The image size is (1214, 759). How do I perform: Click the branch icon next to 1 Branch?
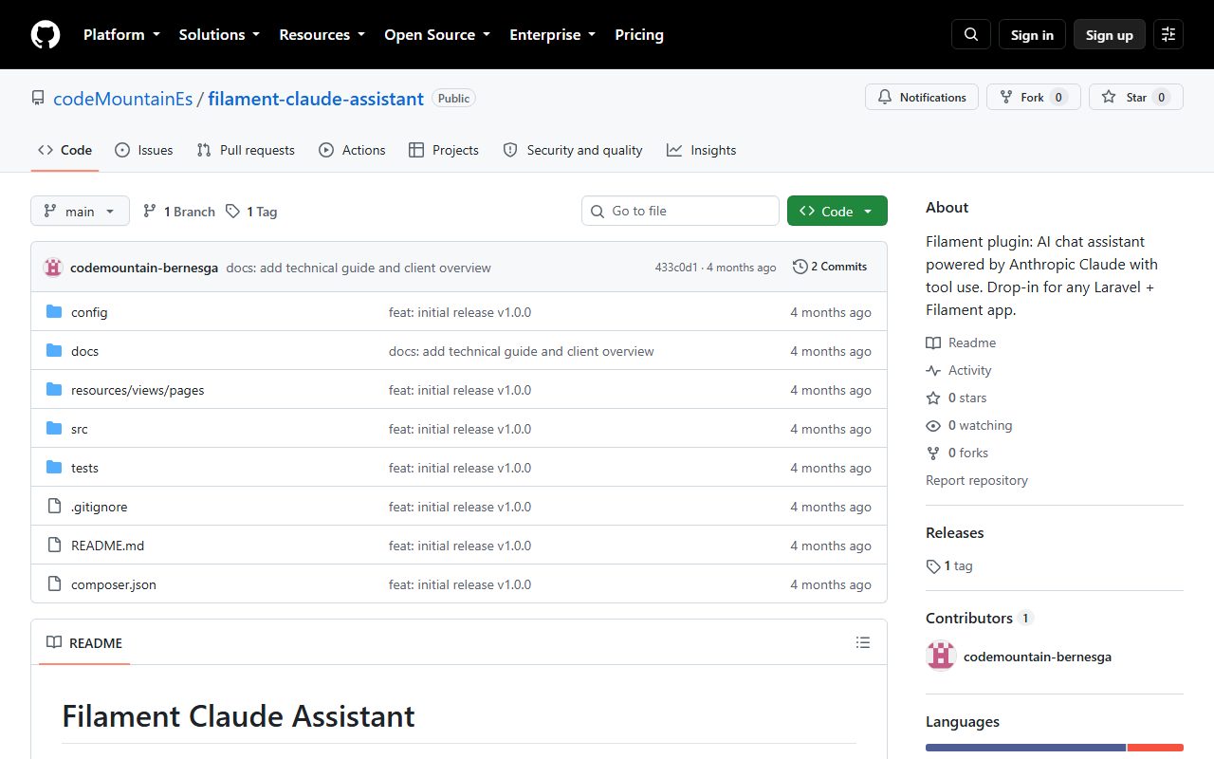[150, 212]
